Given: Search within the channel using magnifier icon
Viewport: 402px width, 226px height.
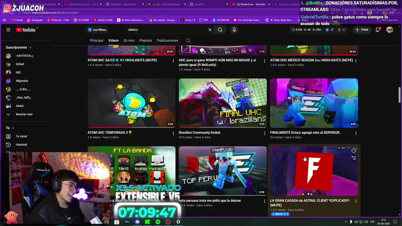Looking at the screenshot, I should tap(188, 40).
